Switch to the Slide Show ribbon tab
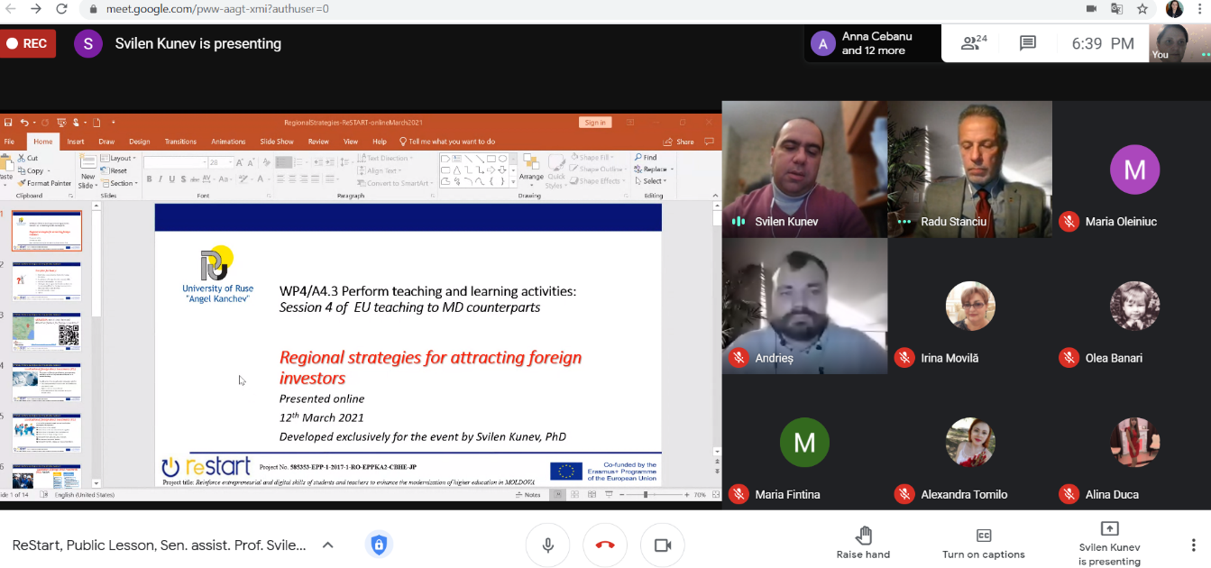The width and height of the screenshot is (1211, 568). pos(277,142)
